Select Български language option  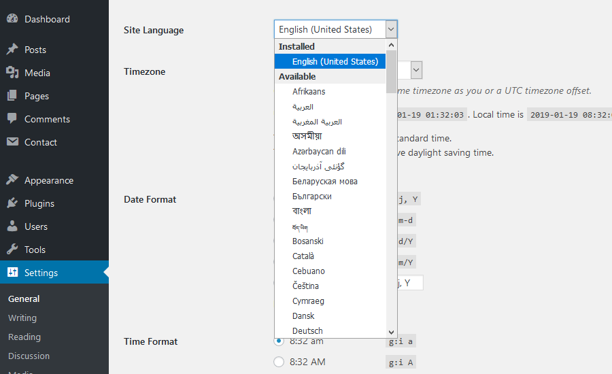[330, 197]
